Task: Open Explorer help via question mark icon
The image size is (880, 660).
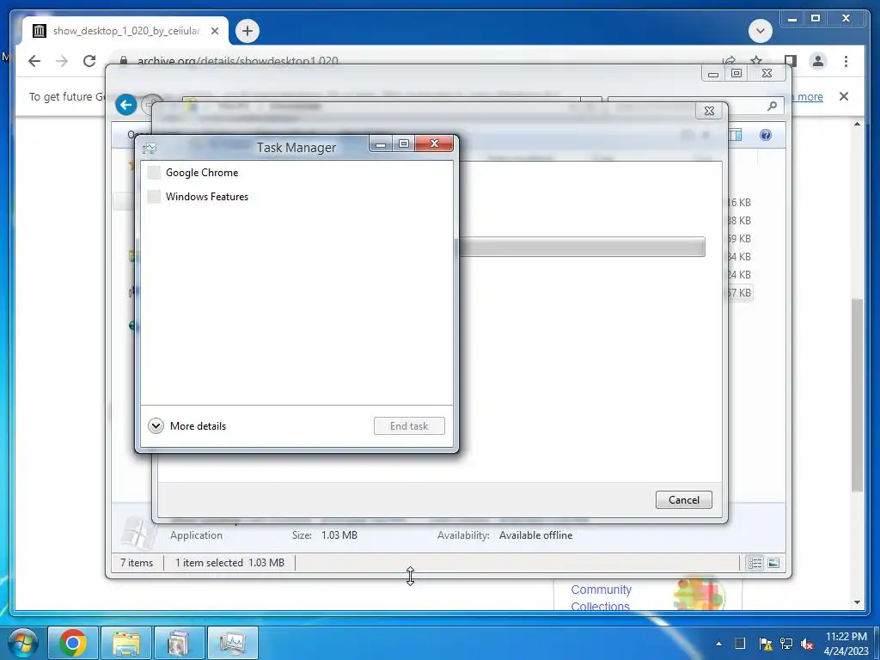Action: click(x=766, y=135)
